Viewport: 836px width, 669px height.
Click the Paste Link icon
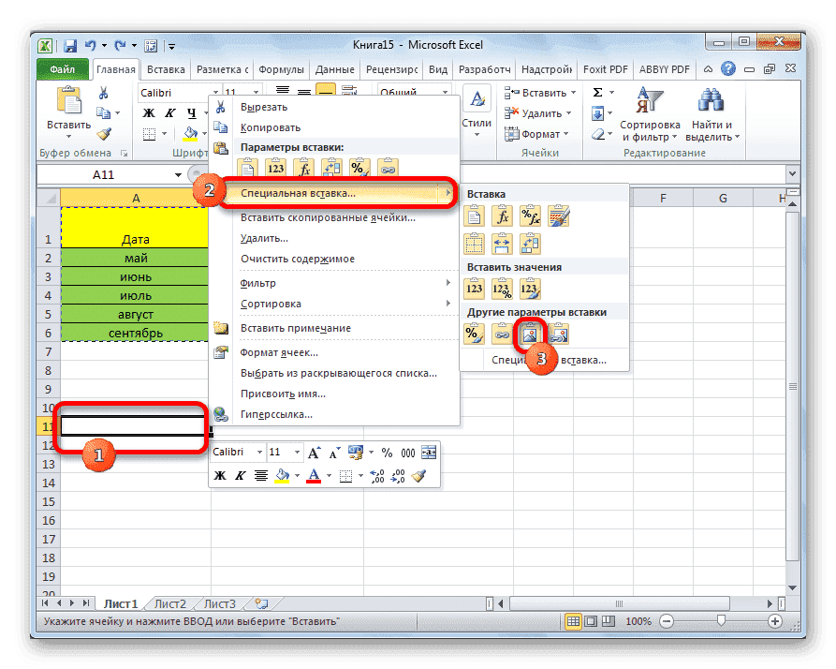click(502, 334)
